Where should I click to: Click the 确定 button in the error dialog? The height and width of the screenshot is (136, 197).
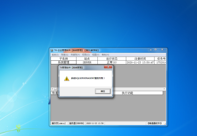103,91
